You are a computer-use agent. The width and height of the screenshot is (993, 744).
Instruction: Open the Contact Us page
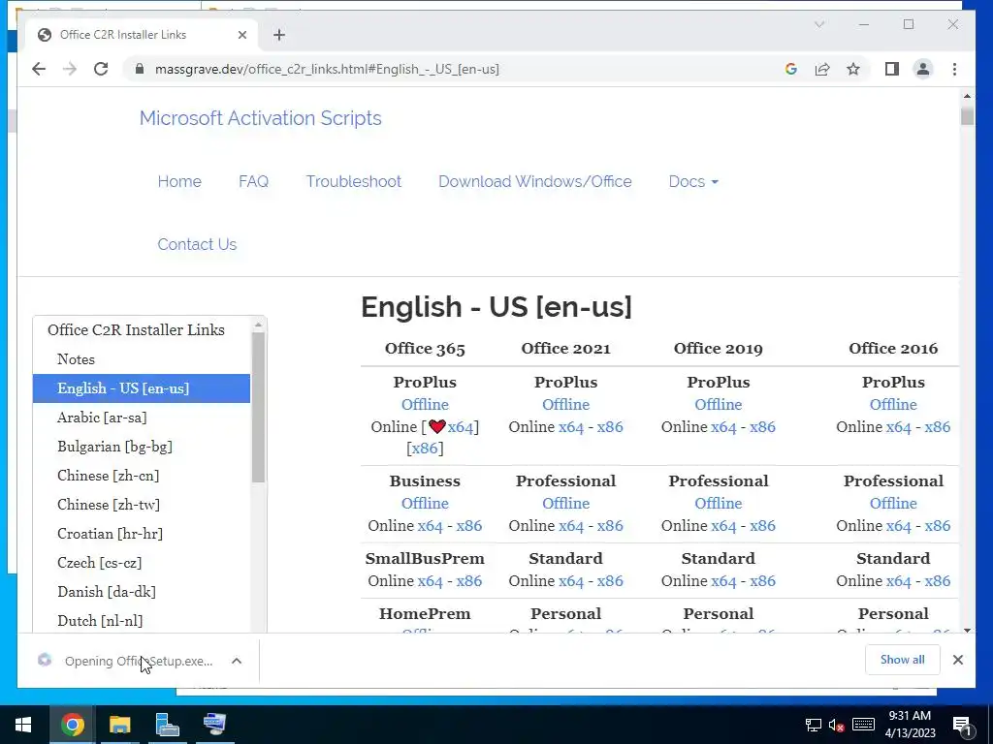coord(197,244)
